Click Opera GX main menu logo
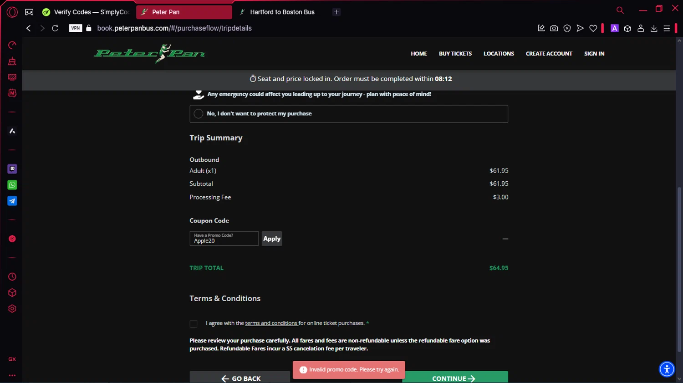 tap(12, 12)
